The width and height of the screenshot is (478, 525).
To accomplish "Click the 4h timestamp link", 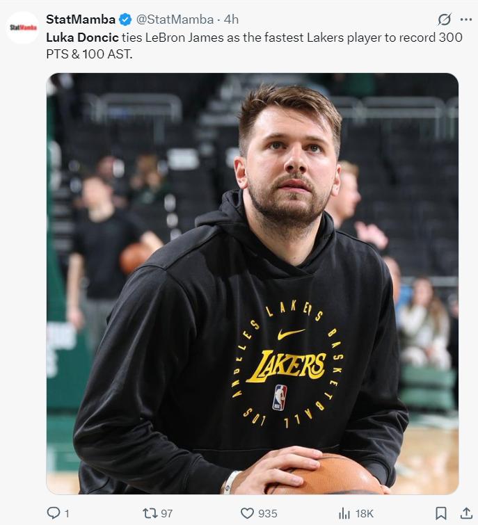I will (231, 19).
